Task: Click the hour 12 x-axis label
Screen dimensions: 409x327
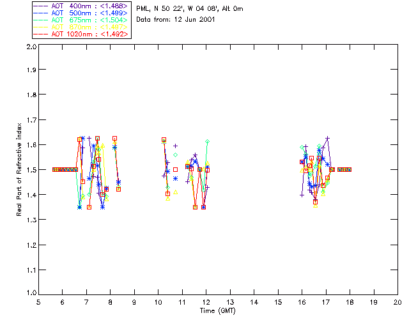Action: (x=206, y=302)
